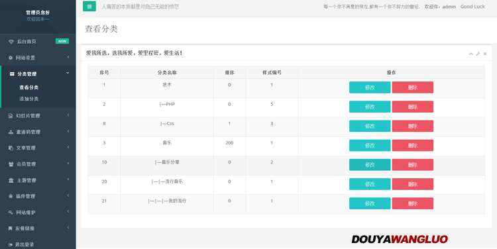Click the bookmark icon beside 友情链接

tap(10, 228)
